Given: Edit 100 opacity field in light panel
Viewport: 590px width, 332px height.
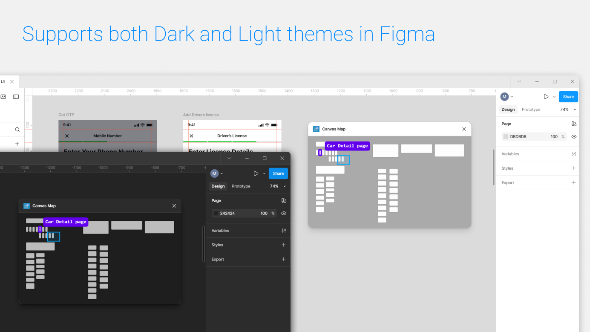Looking at the screenshot, I should pos(554,137).
